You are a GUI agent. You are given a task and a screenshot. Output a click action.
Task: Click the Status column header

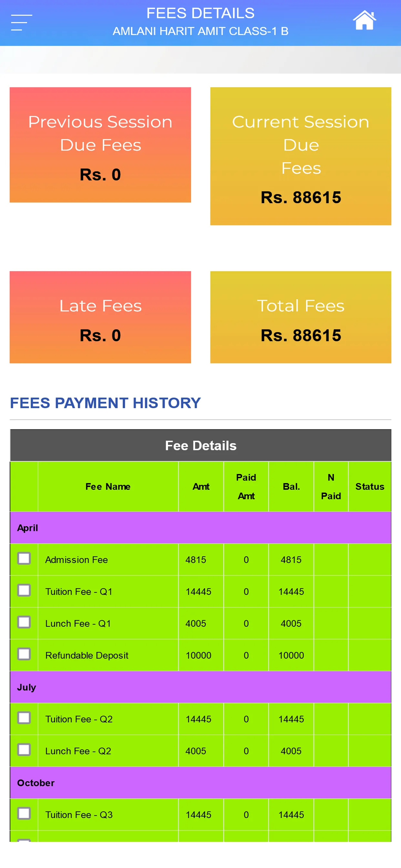370,486
